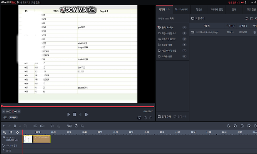This screenshot has width=257, height=154.
Task: Sort by the 파일명 column header
Action: point(207,26)
